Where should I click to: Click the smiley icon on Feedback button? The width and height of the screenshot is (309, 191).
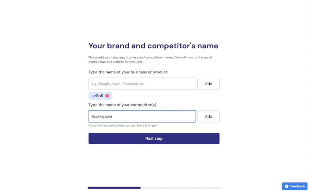click(287, 186)
